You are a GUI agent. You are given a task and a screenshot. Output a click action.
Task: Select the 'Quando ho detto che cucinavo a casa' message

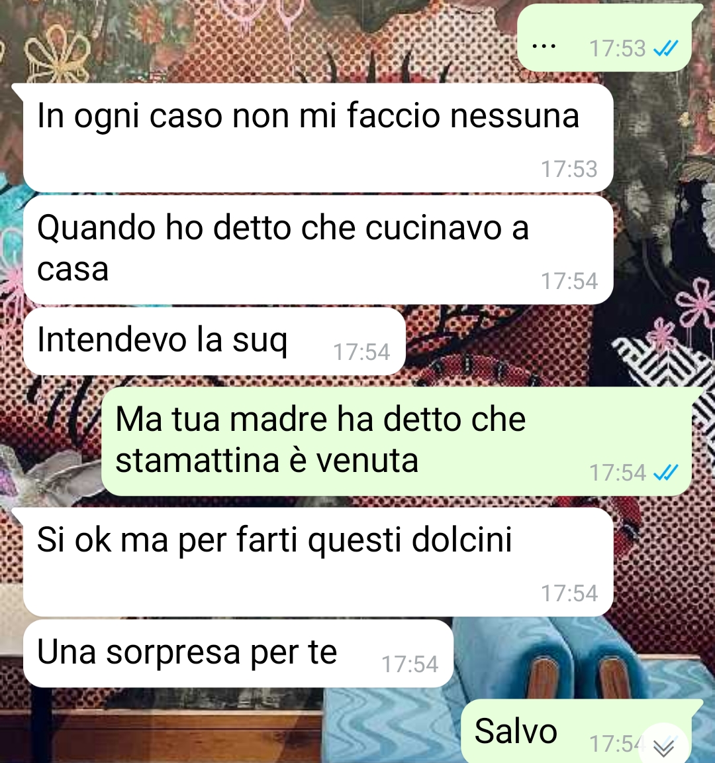(318, 250)
